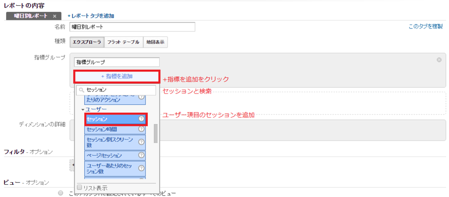Click the +指標を追加 button
Screen dimensions: 449x197
point(117,76)
